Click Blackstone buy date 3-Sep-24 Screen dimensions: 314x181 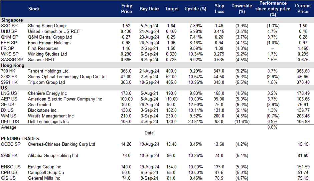(x=149, y=110)
